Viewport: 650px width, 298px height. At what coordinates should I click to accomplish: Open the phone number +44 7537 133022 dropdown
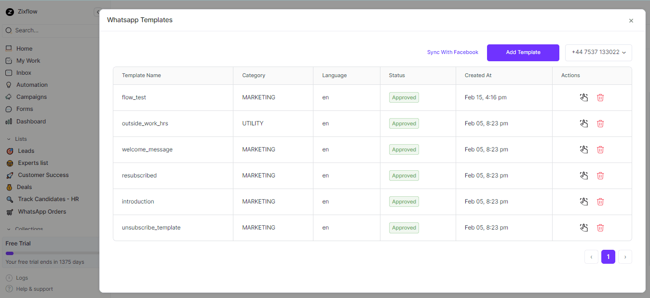coord(598,53)
